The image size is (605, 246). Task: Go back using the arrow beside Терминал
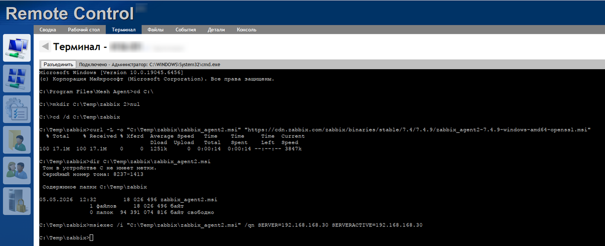(45, 47)
